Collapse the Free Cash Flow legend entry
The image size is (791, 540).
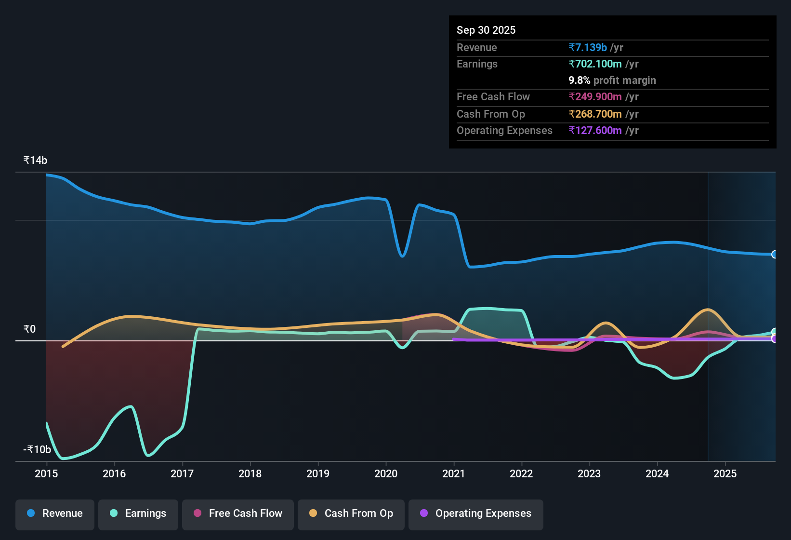point(237,514)
